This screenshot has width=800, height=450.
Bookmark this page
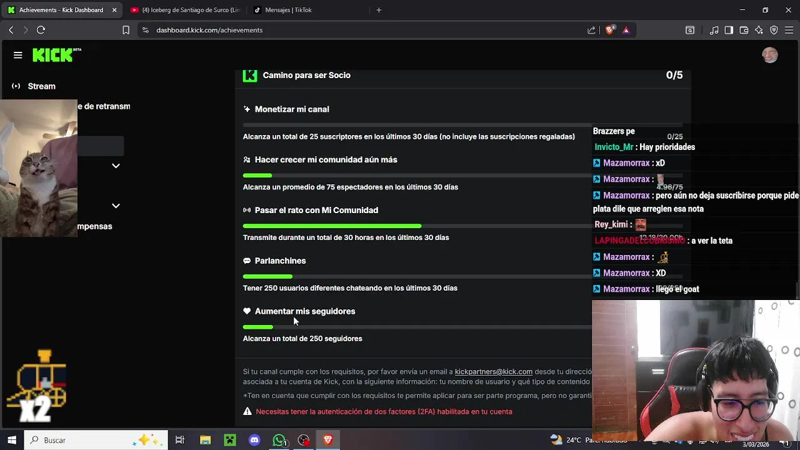click(x=126, y=29)
